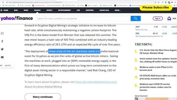Click the home house icon
The height and width of the screenshot is (100, 177).
click(1, 10)
